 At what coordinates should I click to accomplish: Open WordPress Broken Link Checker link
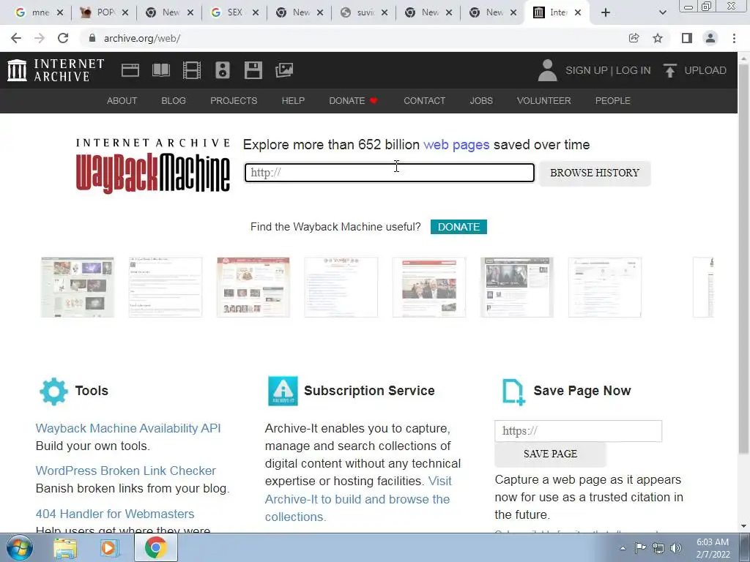(126, 471)
